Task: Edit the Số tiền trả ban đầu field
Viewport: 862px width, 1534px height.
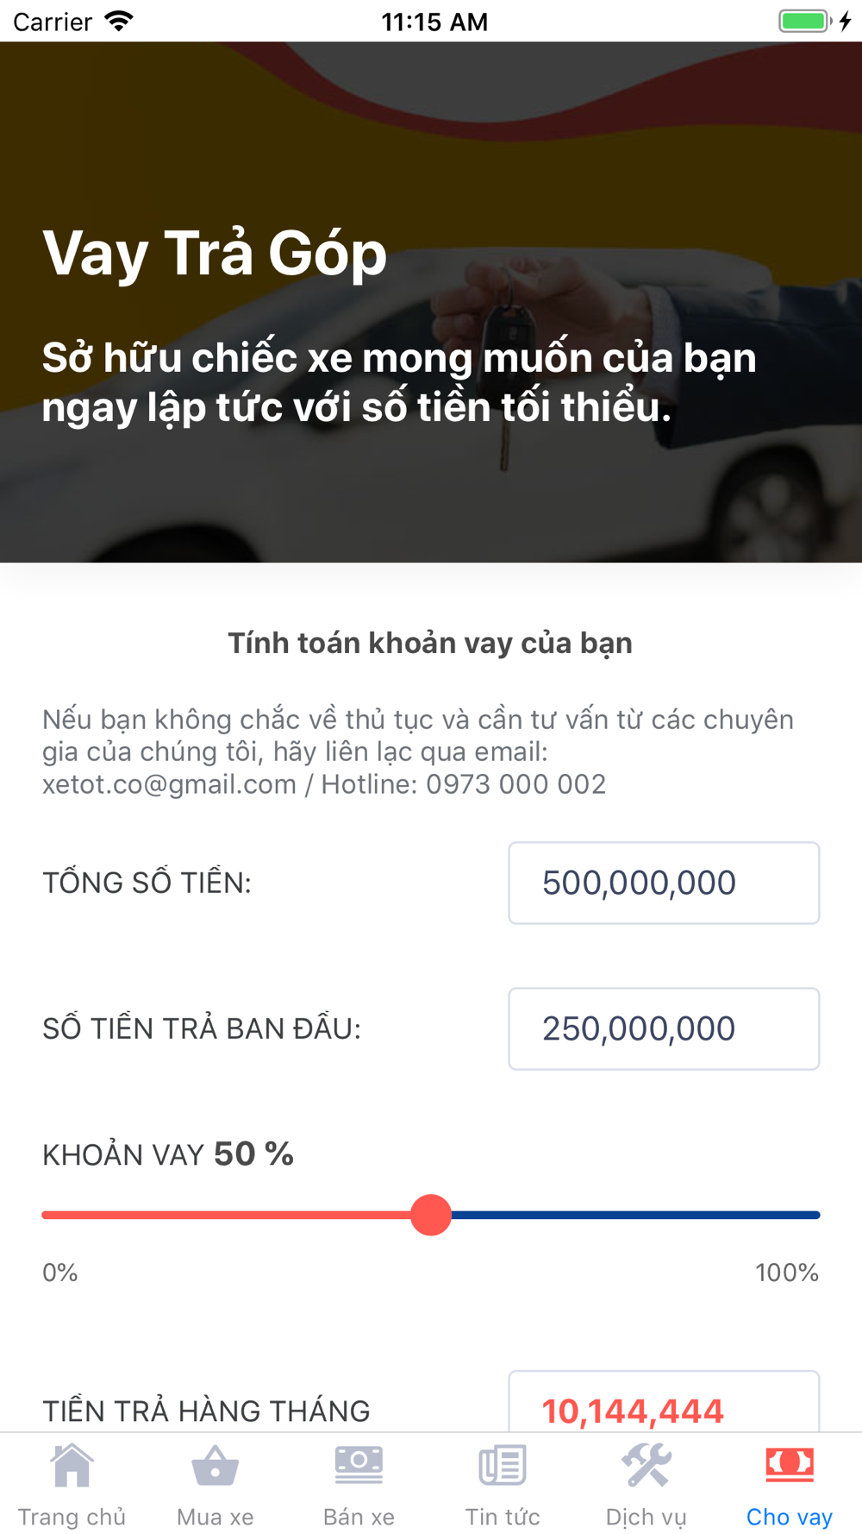Action: click(x=664, y=1028)
